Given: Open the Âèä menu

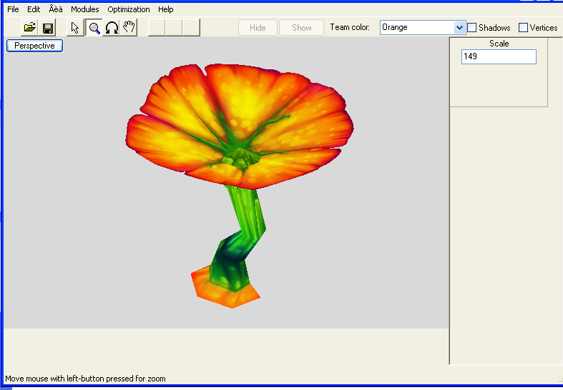Looking at the screenshot, I should pyautogui.click(x=56, y=9).
